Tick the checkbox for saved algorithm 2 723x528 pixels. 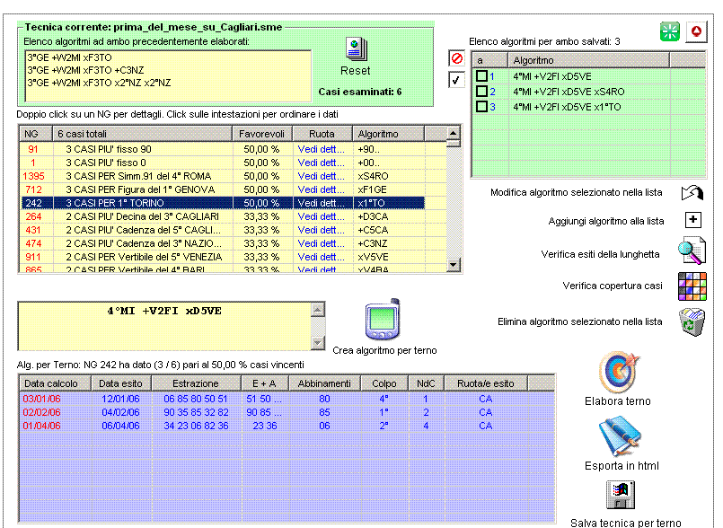coord(481,92)
